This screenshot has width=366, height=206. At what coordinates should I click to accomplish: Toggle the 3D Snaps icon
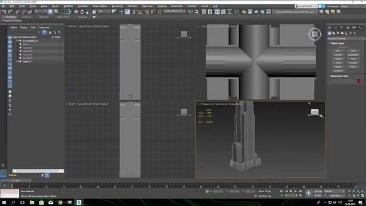click(134, 11)
